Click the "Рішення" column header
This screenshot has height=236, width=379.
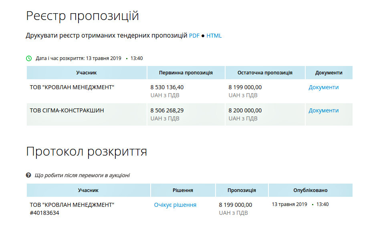pos(183,190)
